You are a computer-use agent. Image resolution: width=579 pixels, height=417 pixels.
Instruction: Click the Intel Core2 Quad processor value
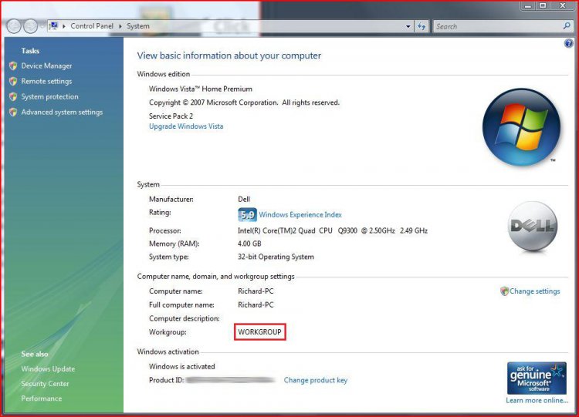(333, 230)
